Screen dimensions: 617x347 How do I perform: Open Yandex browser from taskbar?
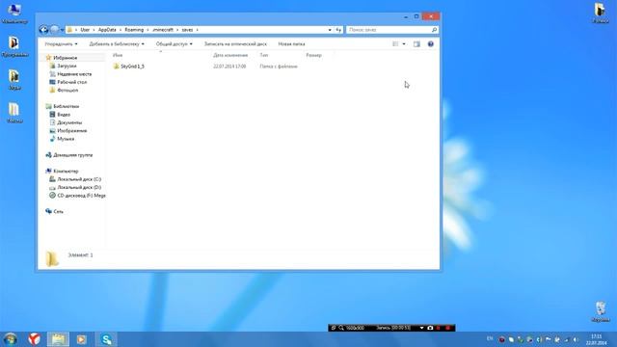[x=35, y=339]
